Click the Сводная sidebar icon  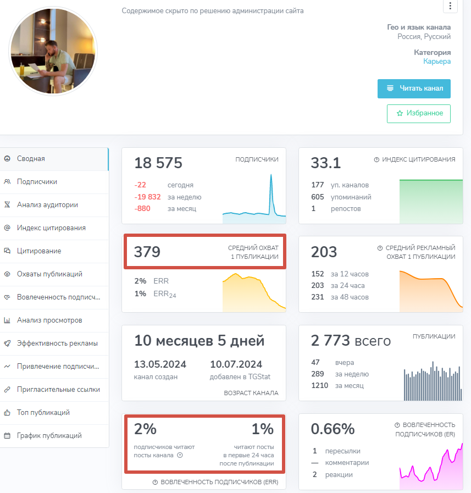point(7,158)
